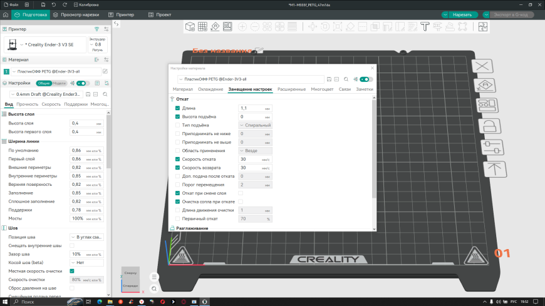Viewport: 545px width, 306px height.
Task: Open the assembly view puzzle icon
Action: click(483, 27)
